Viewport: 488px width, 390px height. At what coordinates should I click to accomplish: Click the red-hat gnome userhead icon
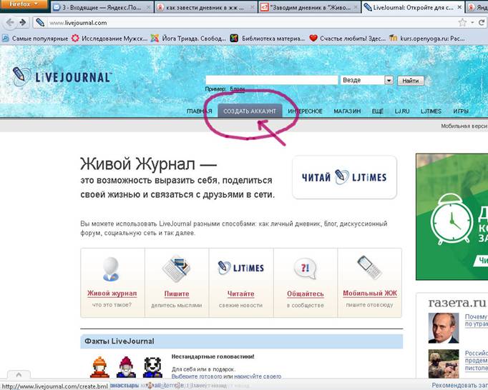[x=126, y=367]
